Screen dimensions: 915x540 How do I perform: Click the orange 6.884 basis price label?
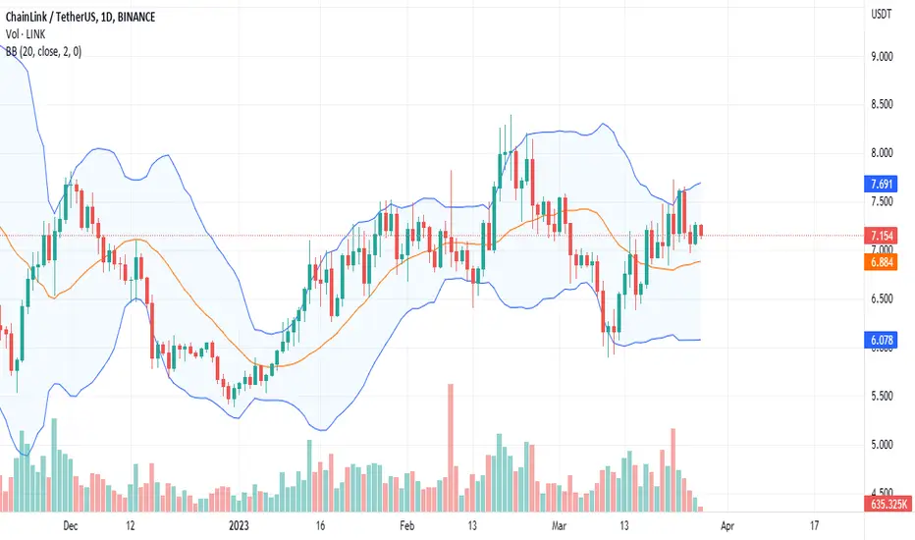tap(881, 261)
